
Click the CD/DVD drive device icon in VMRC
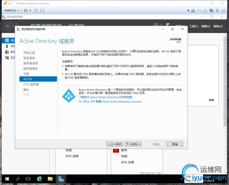coord(199,11)
